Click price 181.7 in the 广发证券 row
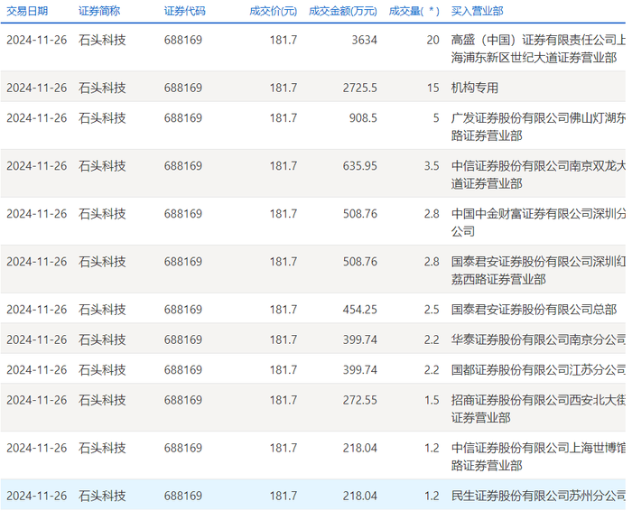Image resolution: width=632 pixels, height=511 pixels. click(283, 118)
